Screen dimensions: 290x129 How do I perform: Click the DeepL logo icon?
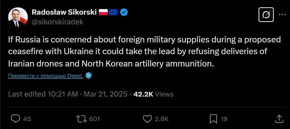[89, 76]
